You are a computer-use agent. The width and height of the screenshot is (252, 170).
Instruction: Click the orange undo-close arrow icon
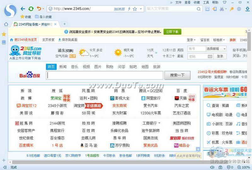(38, 9)
